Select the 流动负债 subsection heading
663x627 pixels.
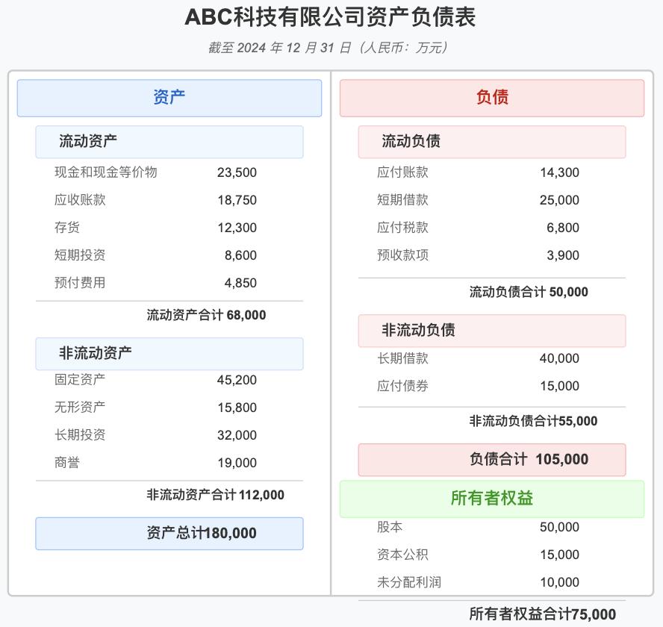(x=411, y=141)
